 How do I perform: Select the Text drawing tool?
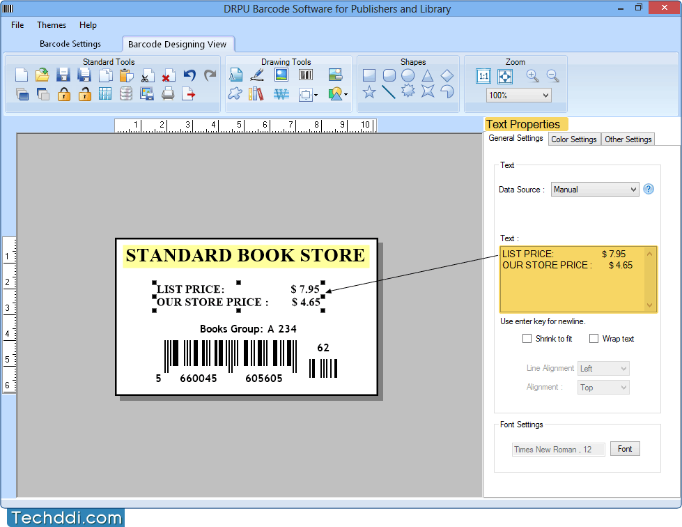[x=235, y=75]
